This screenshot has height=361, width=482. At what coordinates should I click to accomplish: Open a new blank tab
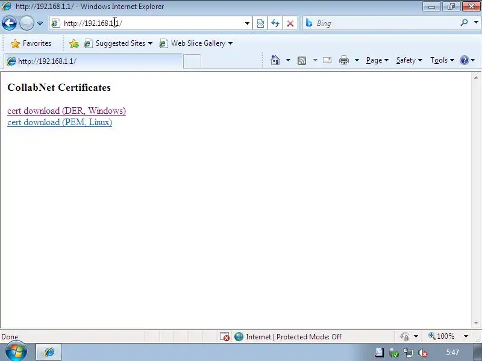[x=192, y=61]
